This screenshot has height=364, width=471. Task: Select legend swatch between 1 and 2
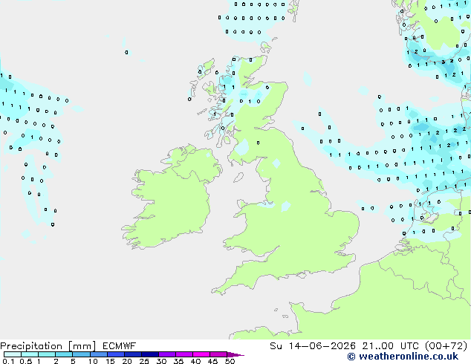47,354
